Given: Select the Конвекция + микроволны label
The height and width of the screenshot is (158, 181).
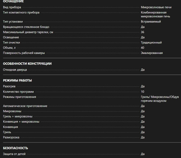Looking at the screenshot, I should (21, 121).
